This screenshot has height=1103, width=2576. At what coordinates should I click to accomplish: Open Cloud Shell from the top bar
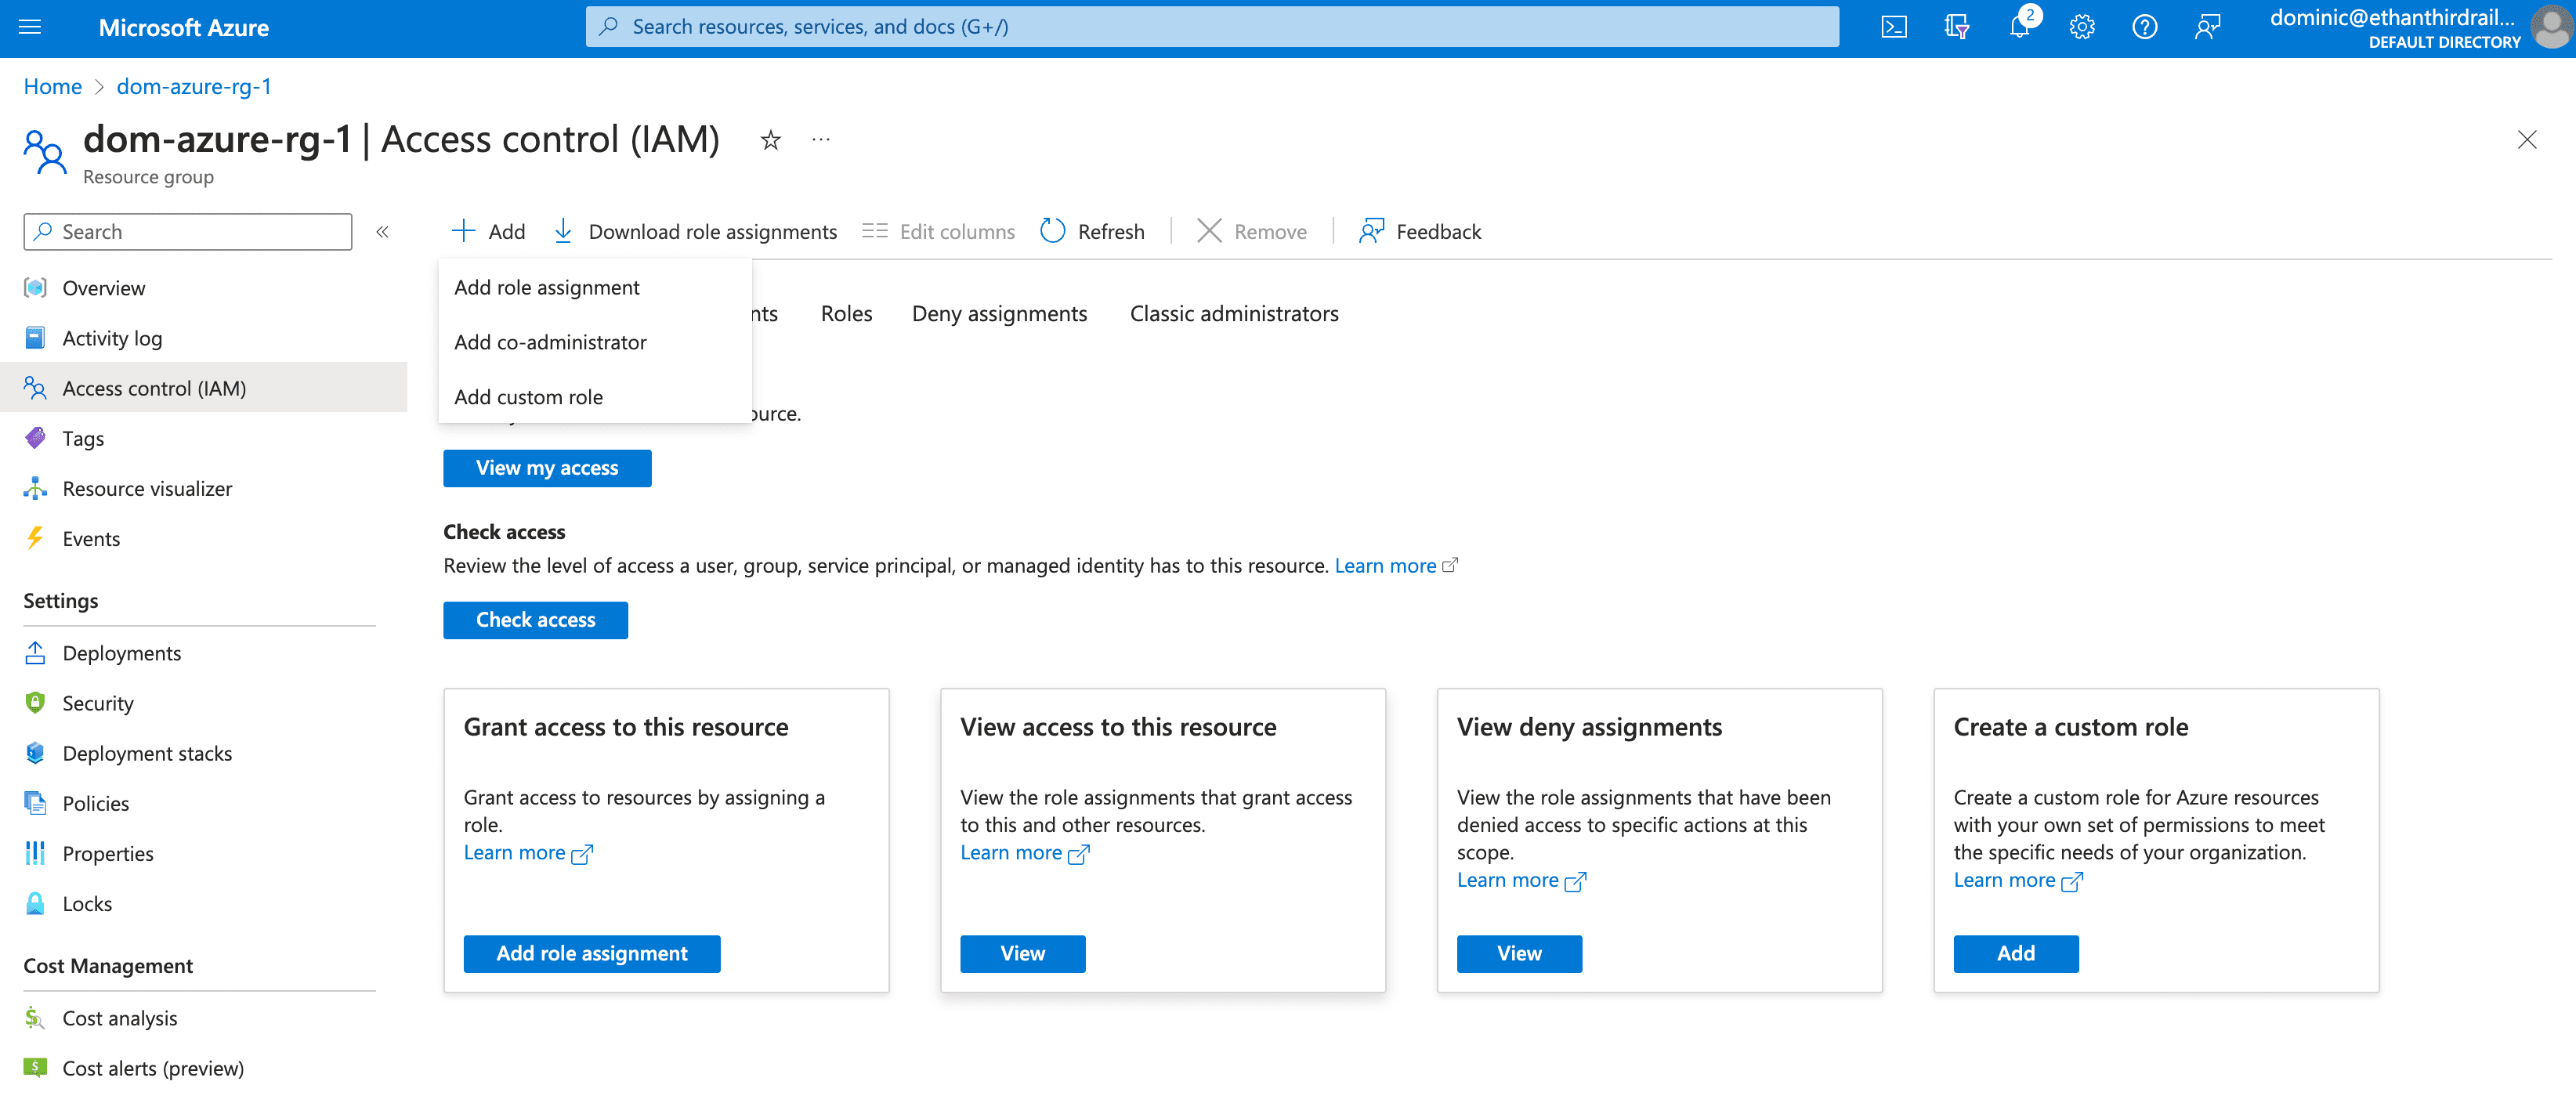(1893, 27)
